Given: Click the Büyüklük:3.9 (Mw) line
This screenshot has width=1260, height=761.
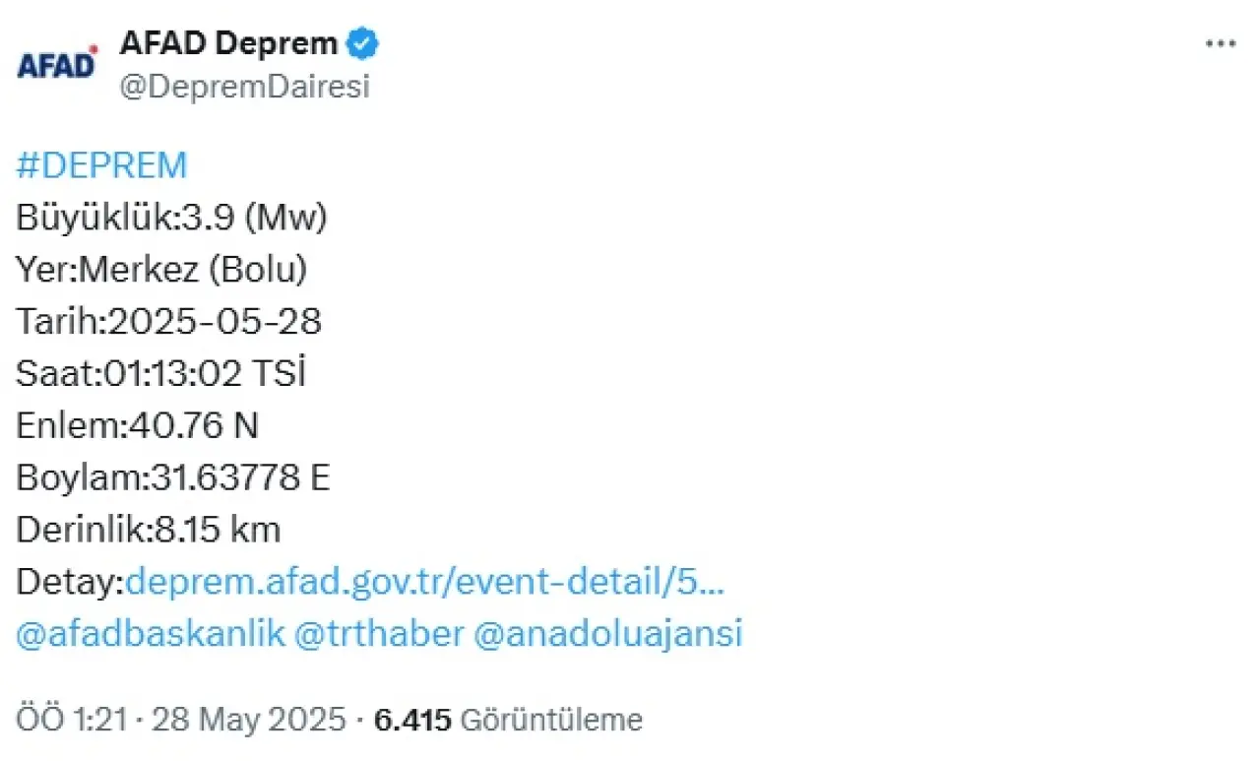Looking at the screenshot, I should point(171,218).
